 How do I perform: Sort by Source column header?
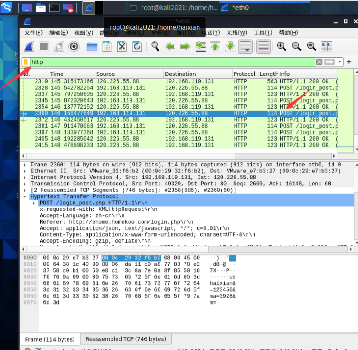pos(129,74)
